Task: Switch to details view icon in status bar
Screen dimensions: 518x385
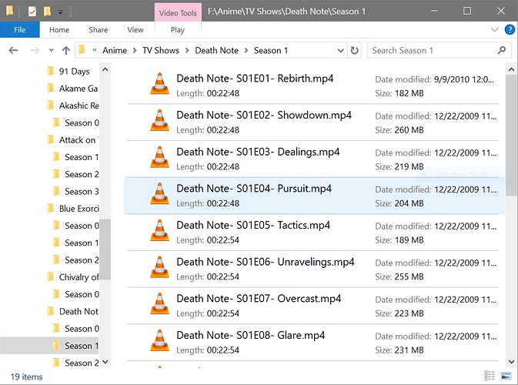Action: click(x=490, y=376)
